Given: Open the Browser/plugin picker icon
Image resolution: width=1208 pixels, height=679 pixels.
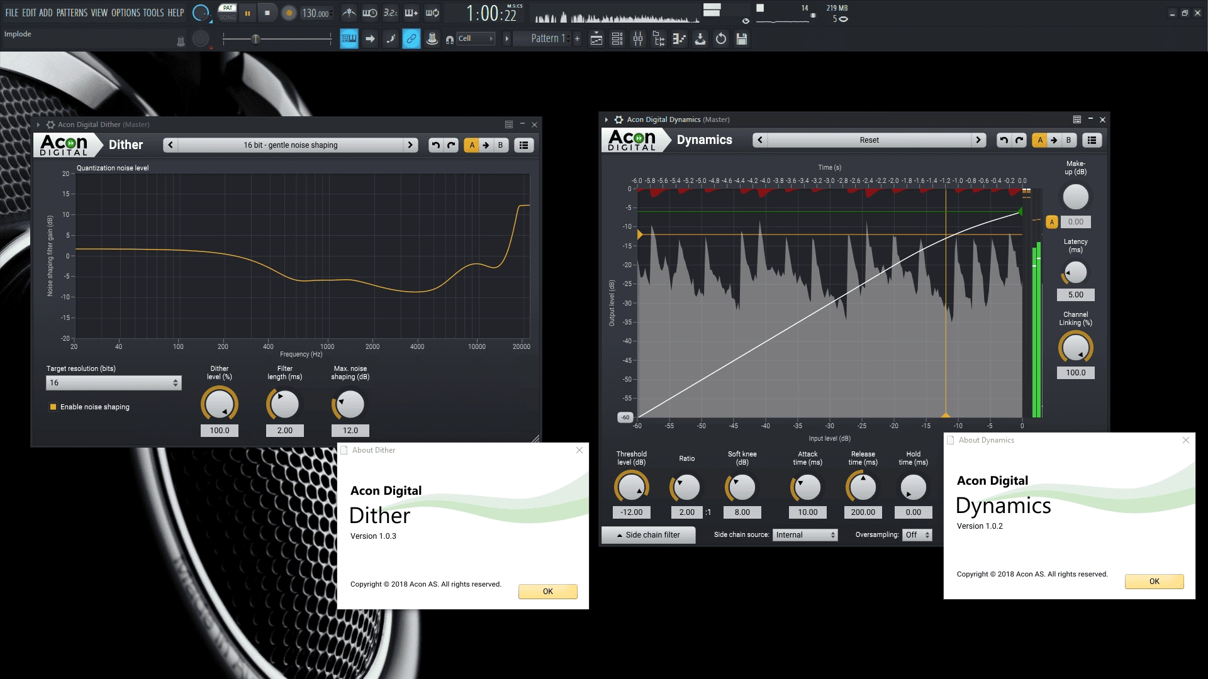Looking at the screenshot, I should (659, 39).
